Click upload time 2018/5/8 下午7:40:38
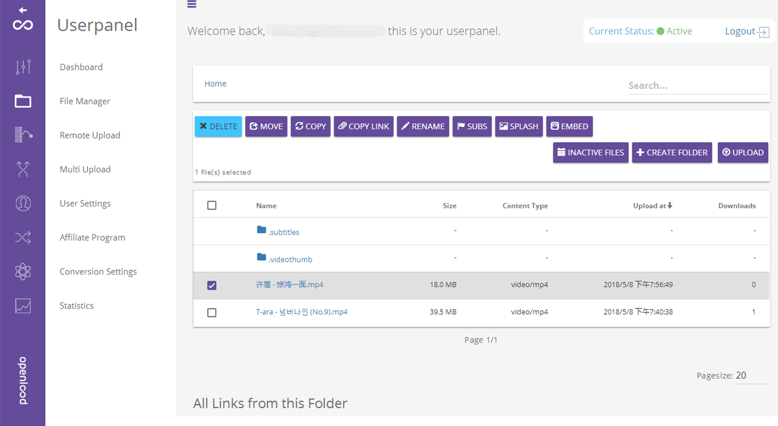Screen dimensions: 778x426 pyautogui.click(x=638, y=312)
